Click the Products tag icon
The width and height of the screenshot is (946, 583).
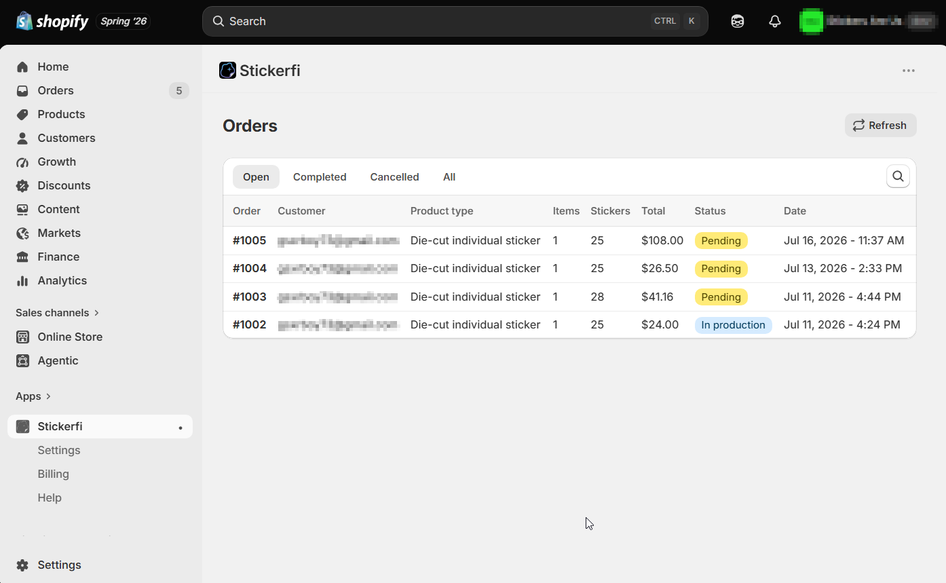click(x=22, y=114)
